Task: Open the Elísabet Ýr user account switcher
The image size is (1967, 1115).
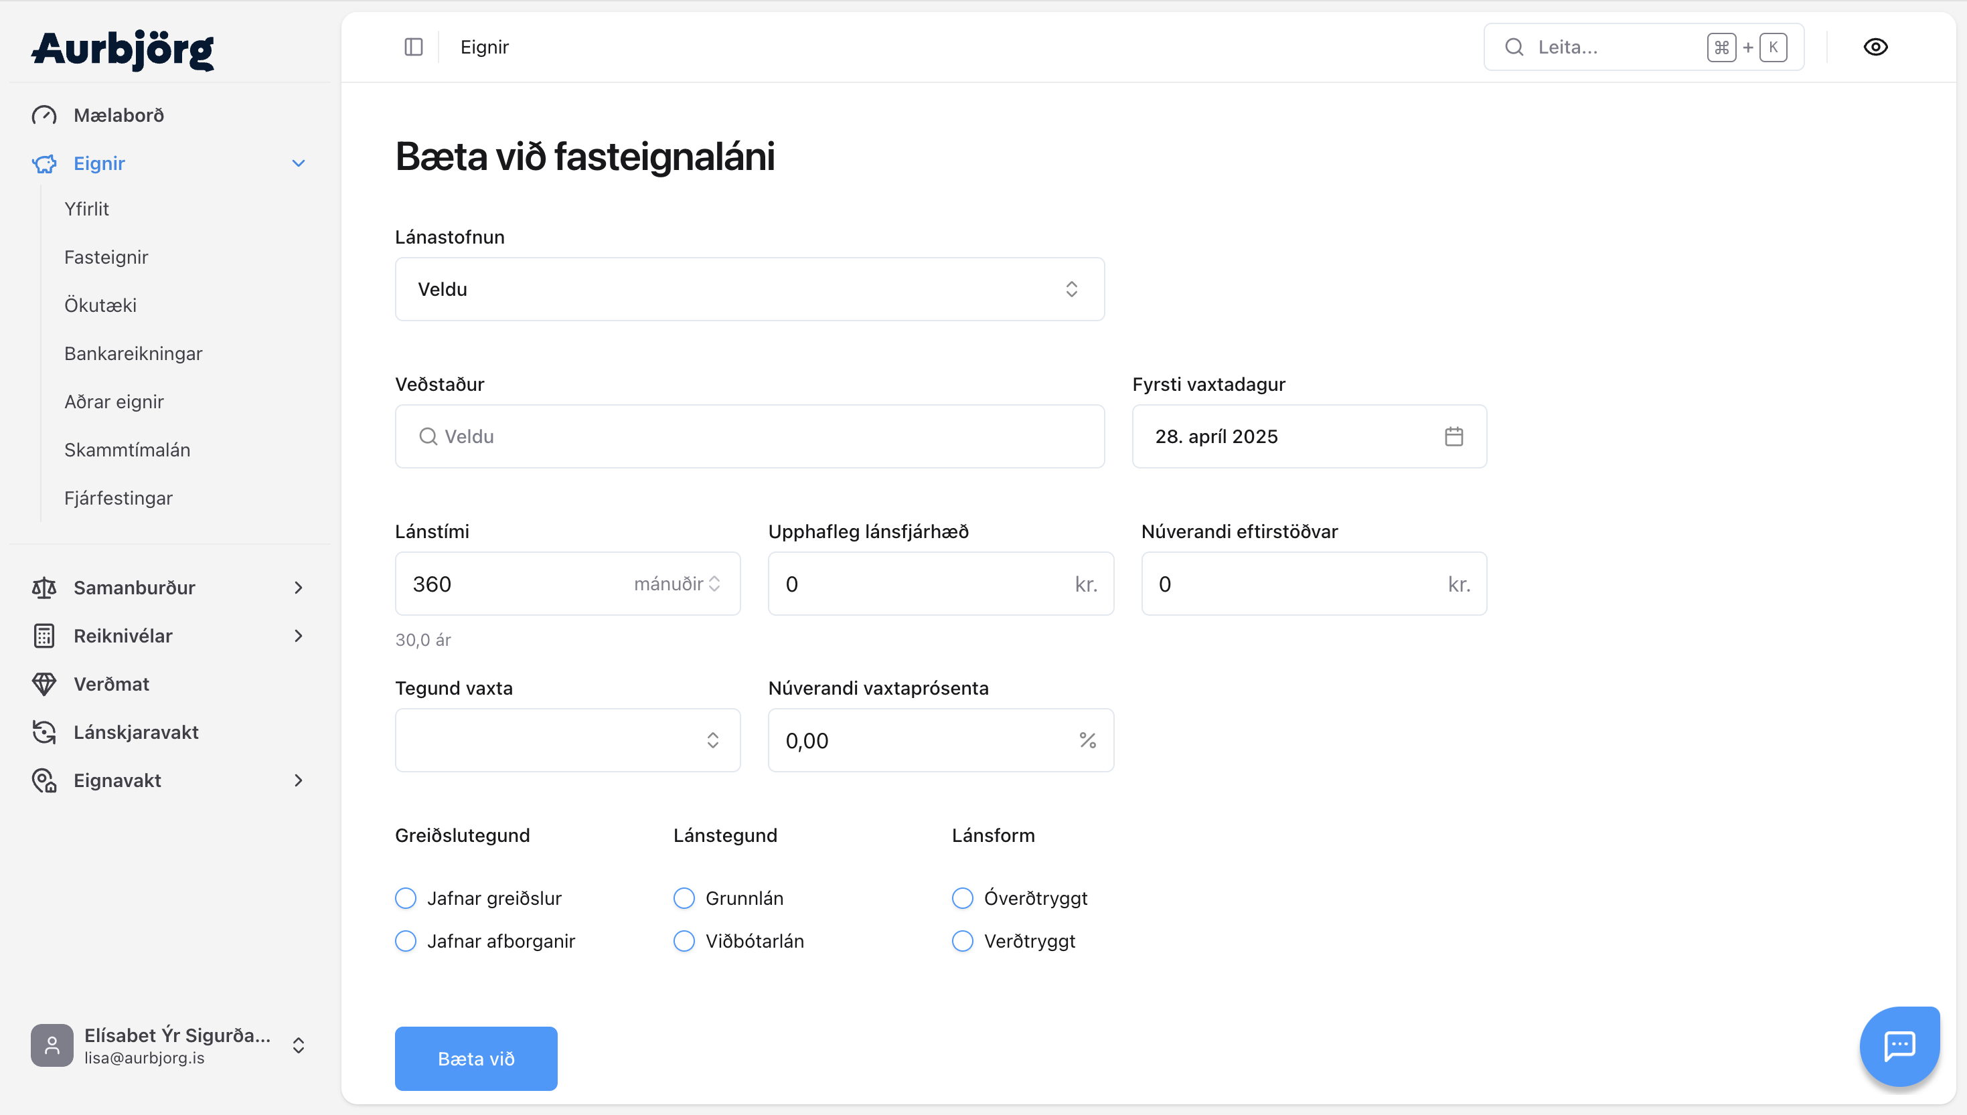Action: tap(169, 1045)
